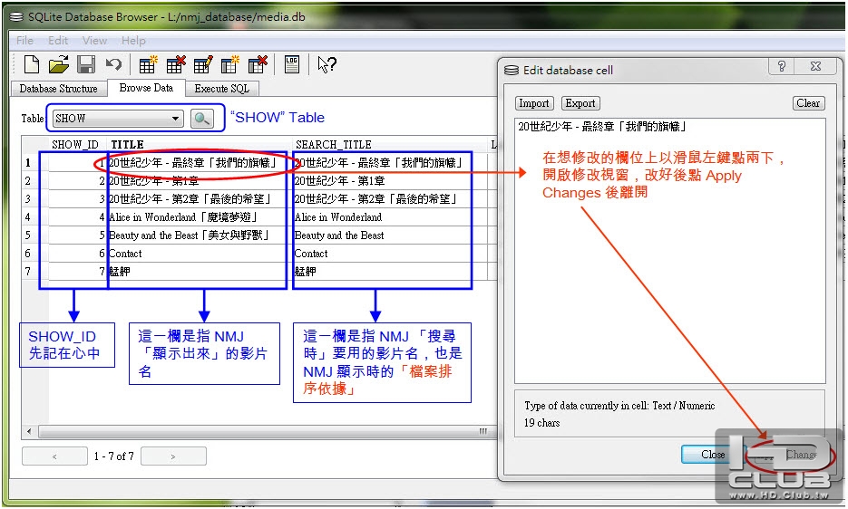Click the magnifier search button beside Table
Image resolution: width=848 pixels, height=509 pixels.
pyautogui.click(x=202, y=119)
